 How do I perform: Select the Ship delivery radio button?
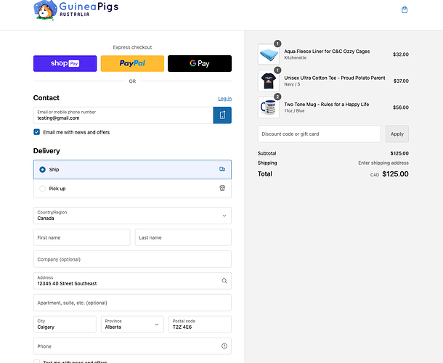(x=42, y=169)
